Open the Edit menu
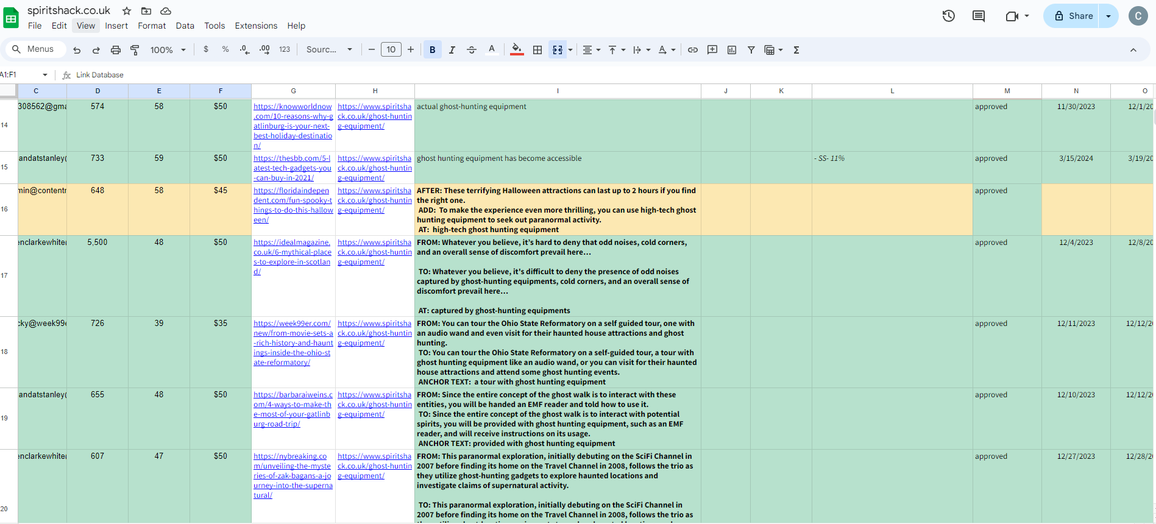This screenshot has height=524, width=1156. 59,26
